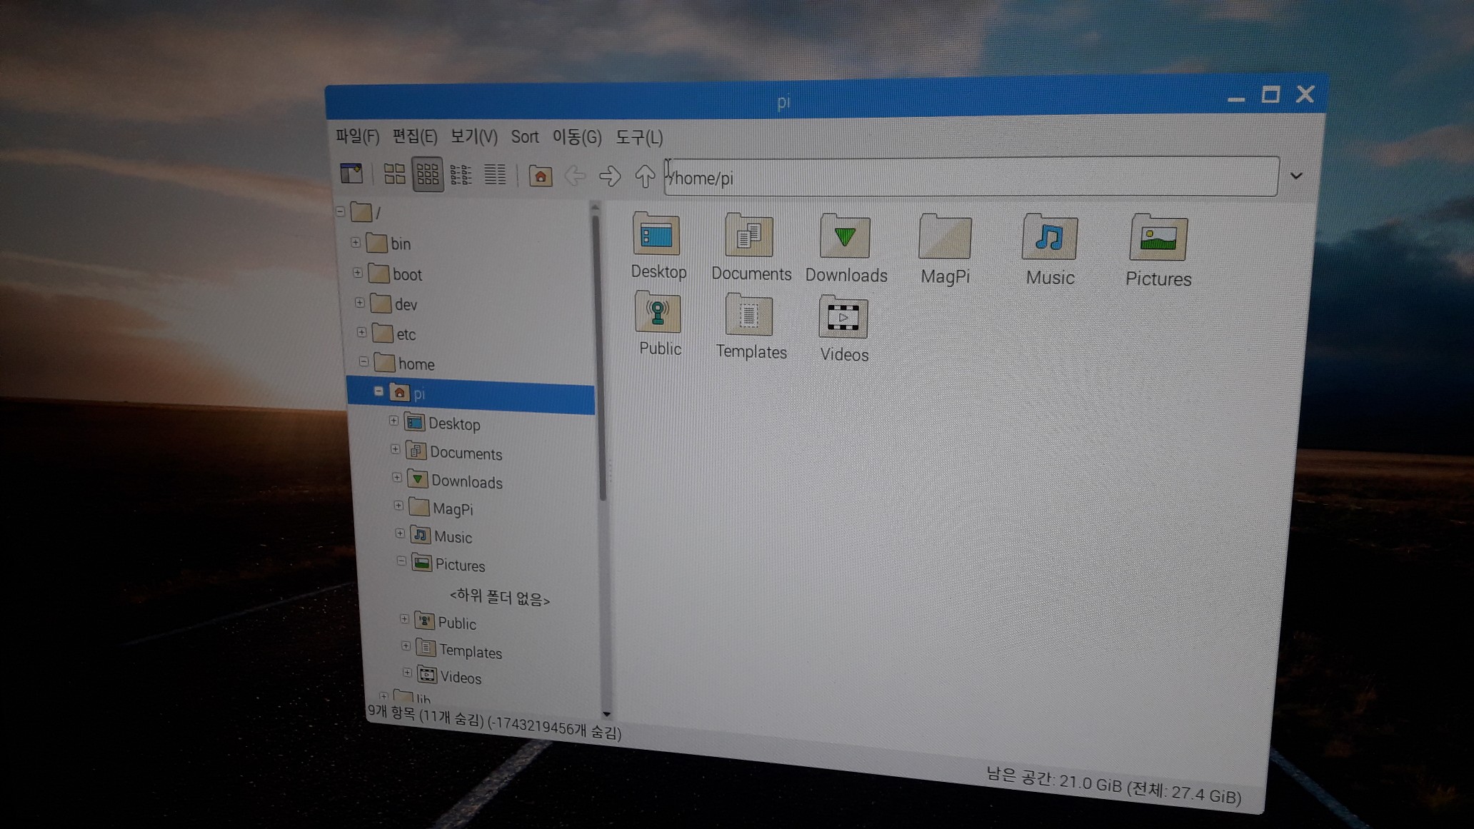This screenshot has height=829, width=1474.
Task: Open the Sort menu
Action: click(524, 137)
